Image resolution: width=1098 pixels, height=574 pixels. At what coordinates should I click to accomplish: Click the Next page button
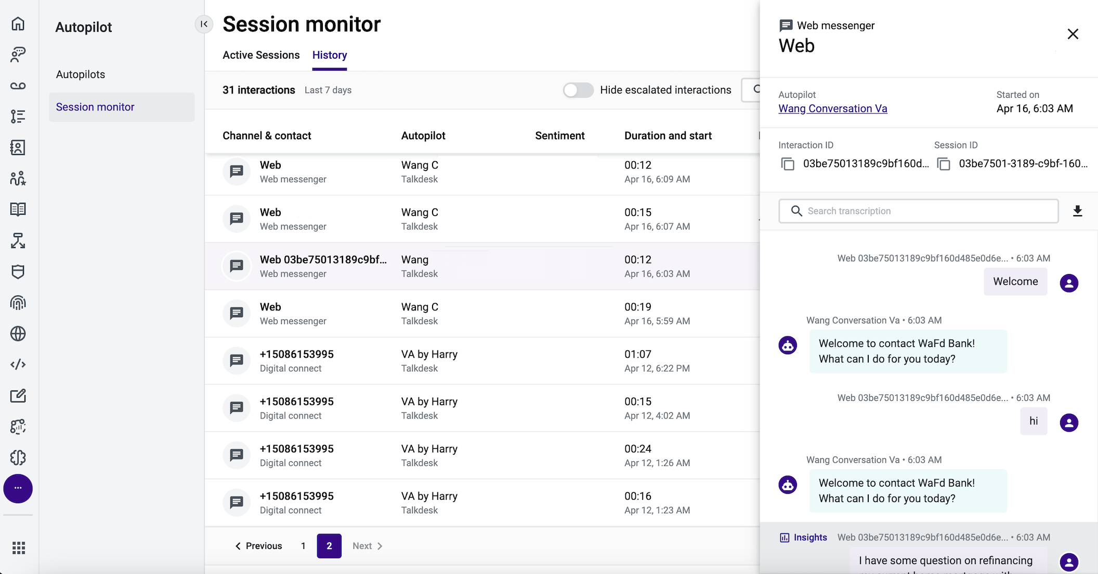(x=368, y=546)
